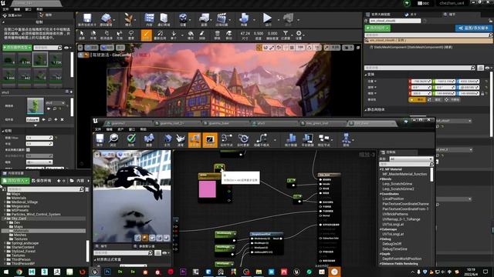Open the Marketplace from main toolbar
Screen dimensions: 494x277
[164, 19]
